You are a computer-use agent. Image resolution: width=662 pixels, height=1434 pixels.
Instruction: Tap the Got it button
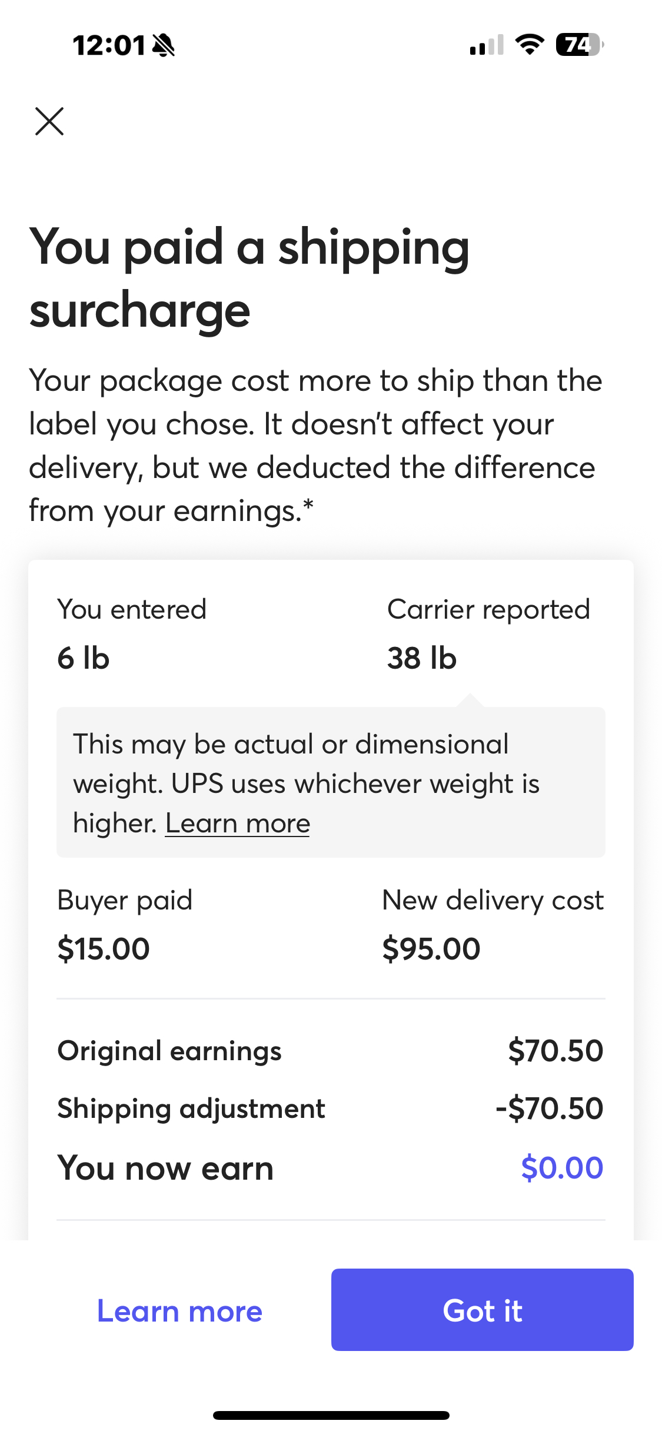point(482,1310)
